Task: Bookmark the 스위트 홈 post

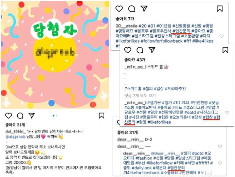Action: [225, 50]
